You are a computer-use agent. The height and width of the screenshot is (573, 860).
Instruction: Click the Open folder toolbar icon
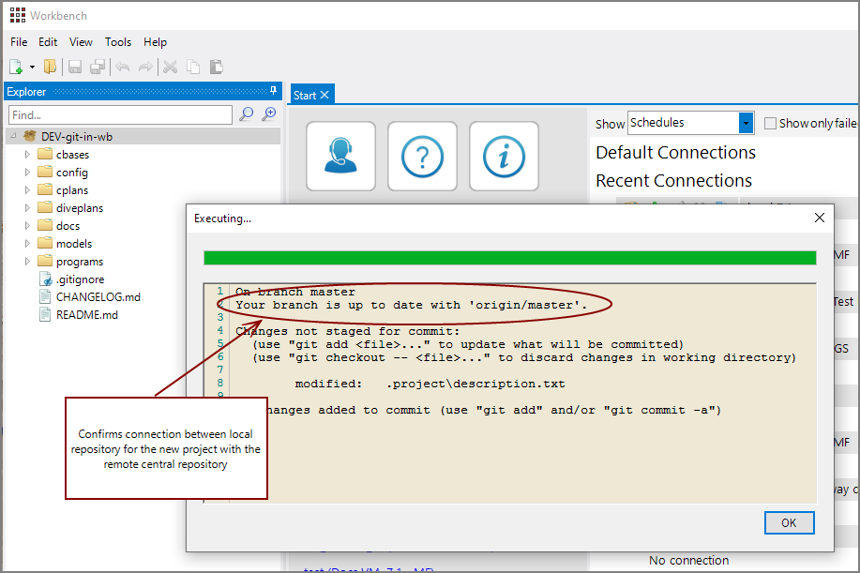click(x=50, y=66)
